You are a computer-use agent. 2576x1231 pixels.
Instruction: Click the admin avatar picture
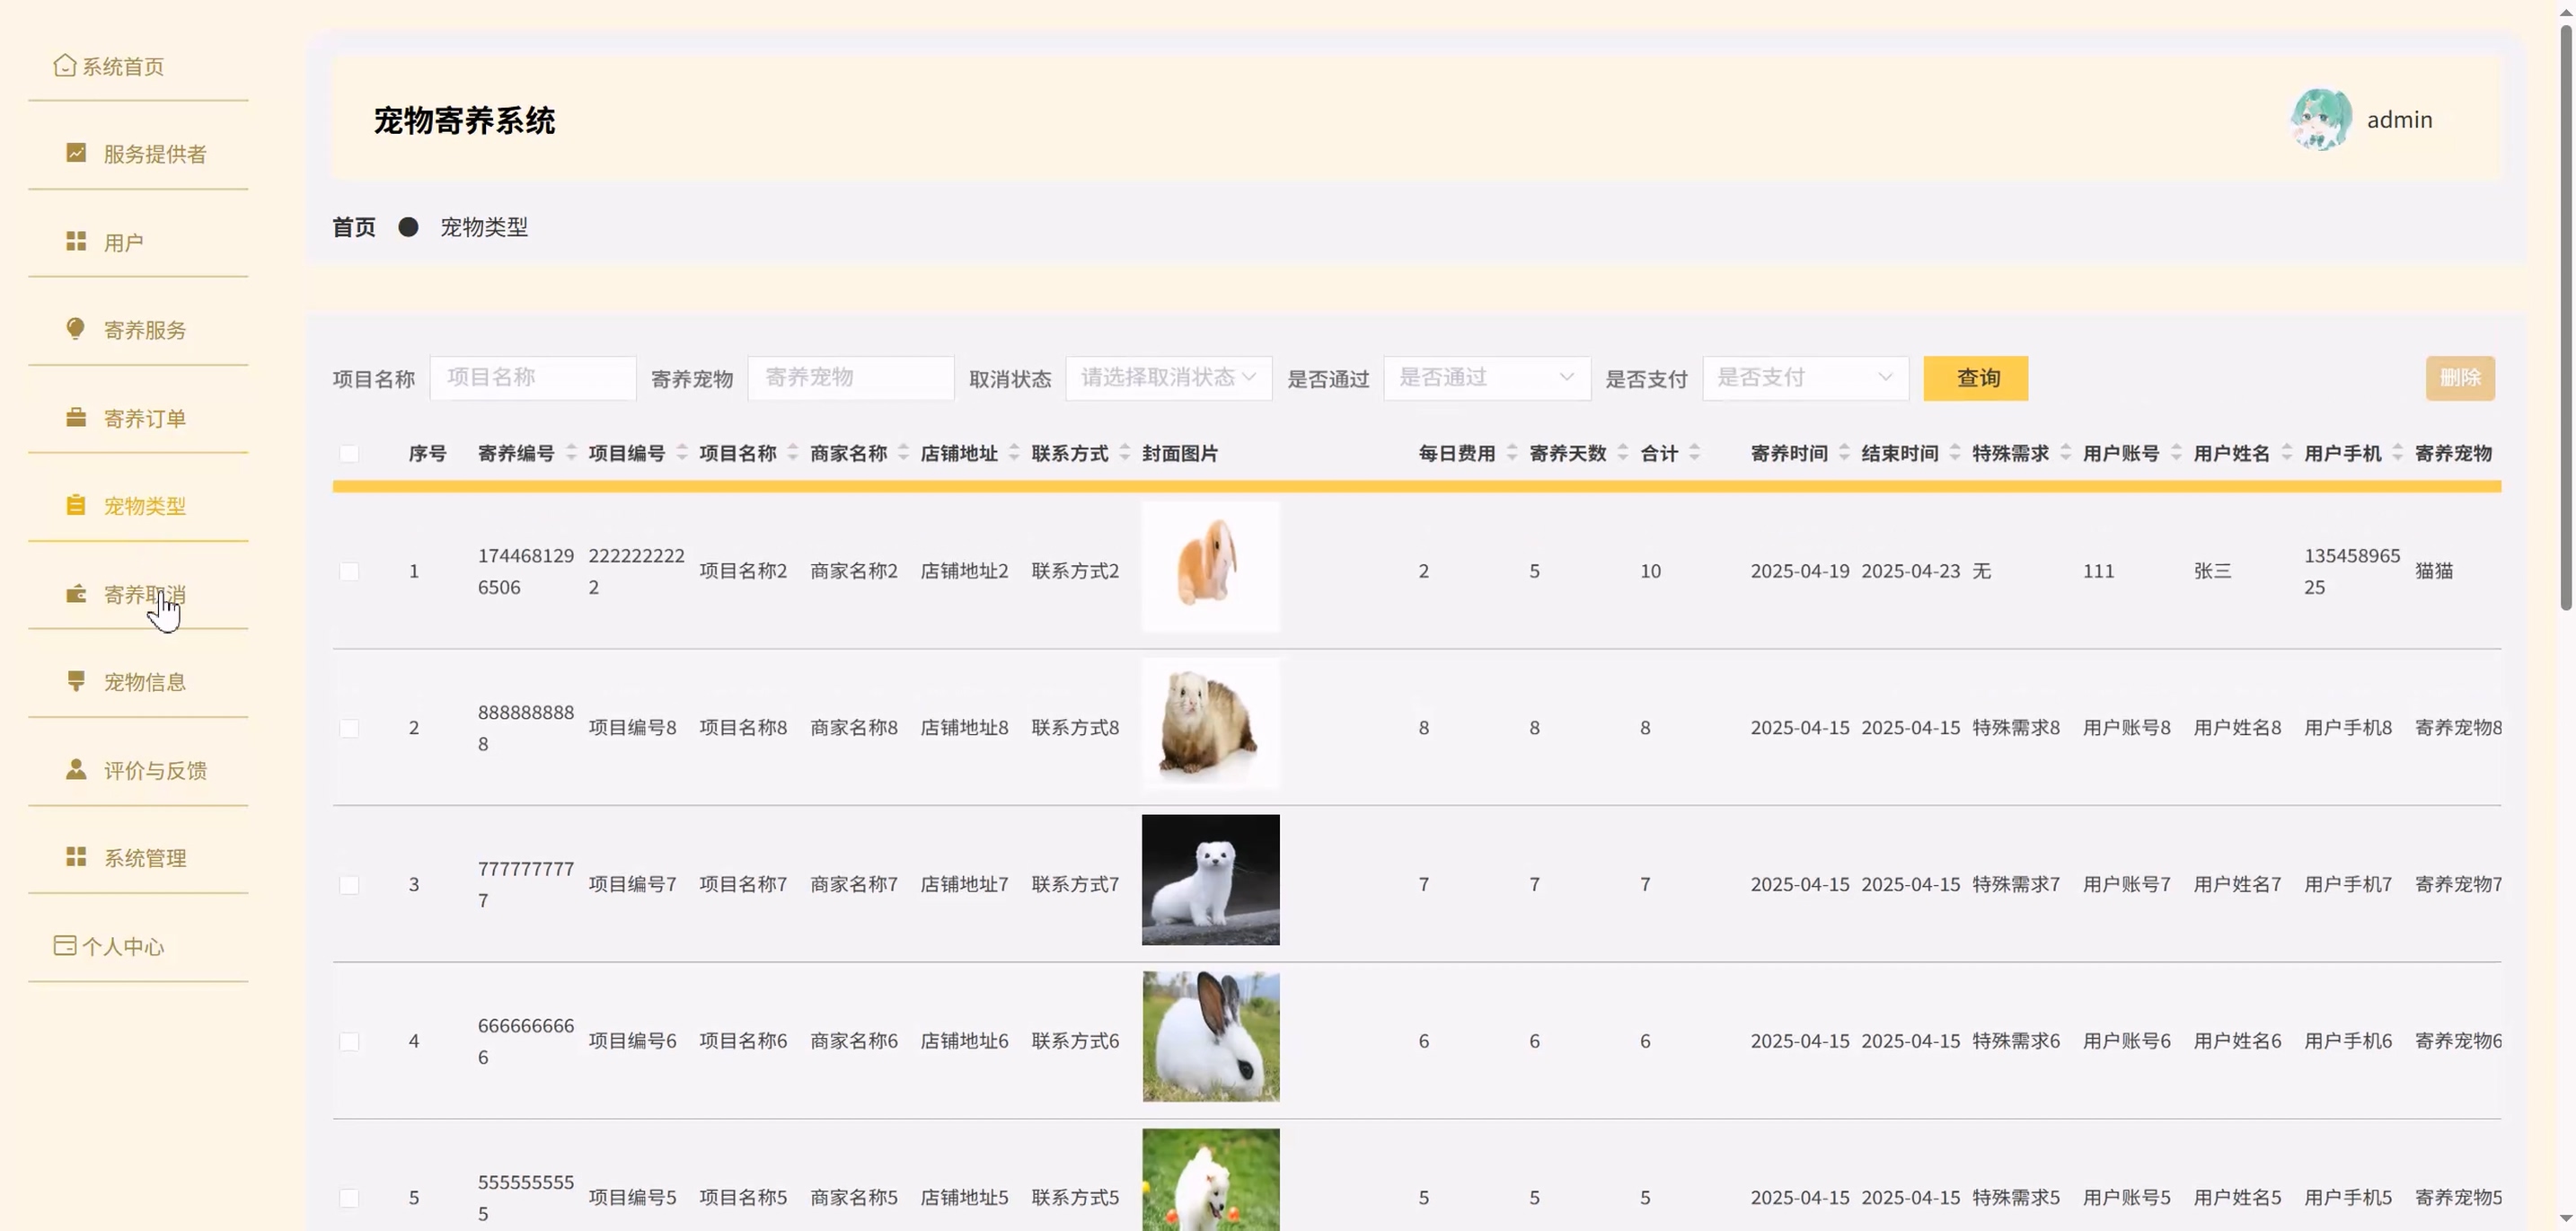click(x=2321, y=120)
